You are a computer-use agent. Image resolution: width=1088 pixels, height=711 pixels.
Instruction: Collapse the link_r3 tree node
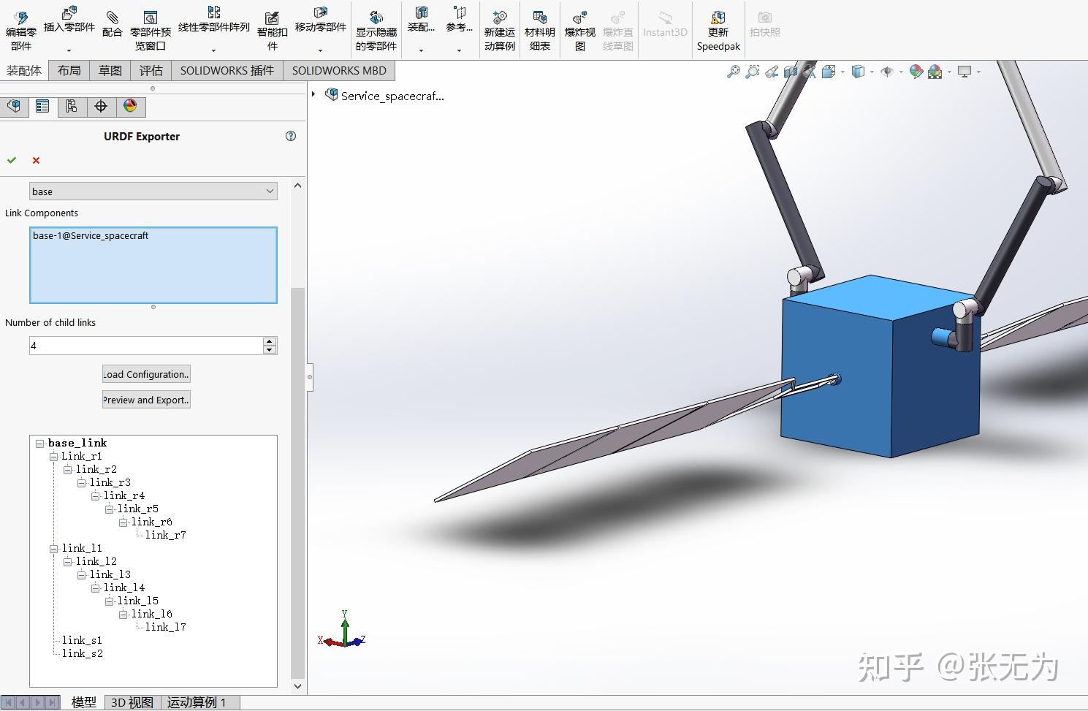(81, 482)
